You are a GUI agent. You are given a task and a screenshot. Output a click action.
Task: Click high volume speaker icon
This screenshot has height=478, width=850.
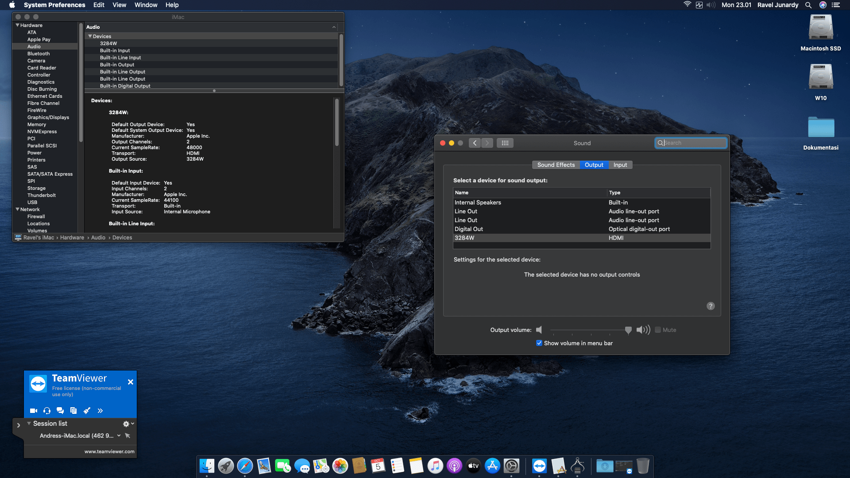point(643,330)
